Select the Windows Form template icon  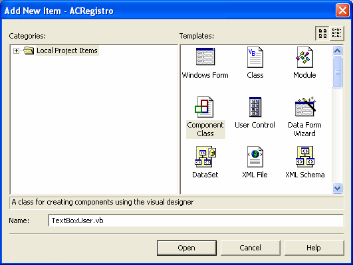coord(205,56)
